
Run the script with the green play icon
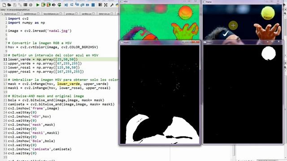[x=38, y=5]
